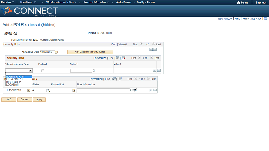The image size is (269, 151).
Task: Click the Cancel button
Action: [x=24, y=99]
